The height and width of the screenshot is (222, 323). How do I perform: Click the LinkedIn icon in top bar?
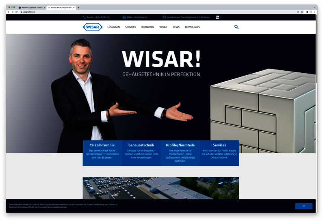(217, 17)
